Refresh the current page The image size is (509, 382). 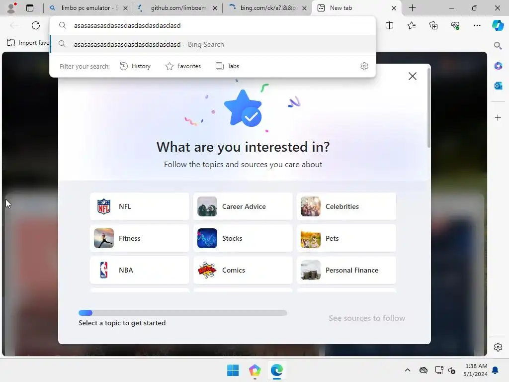pyautogui.click(x=36, y=25)
